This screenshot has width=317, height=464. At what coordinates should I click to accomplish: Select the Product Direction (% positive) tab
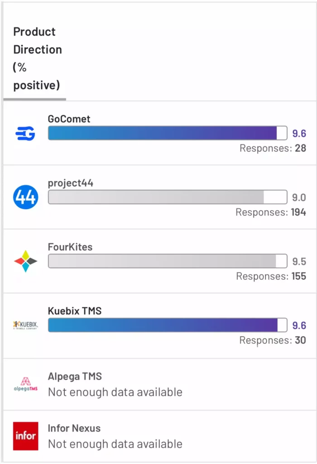(37, 58)
